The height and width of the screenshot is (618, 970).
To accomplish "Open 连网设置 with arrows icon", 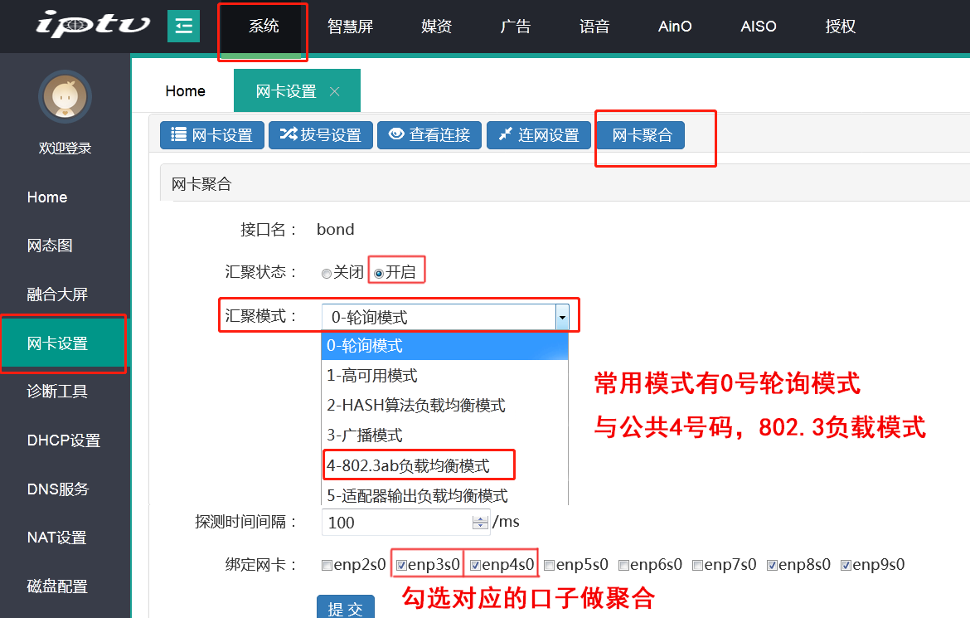I will [x=538, y=135].
